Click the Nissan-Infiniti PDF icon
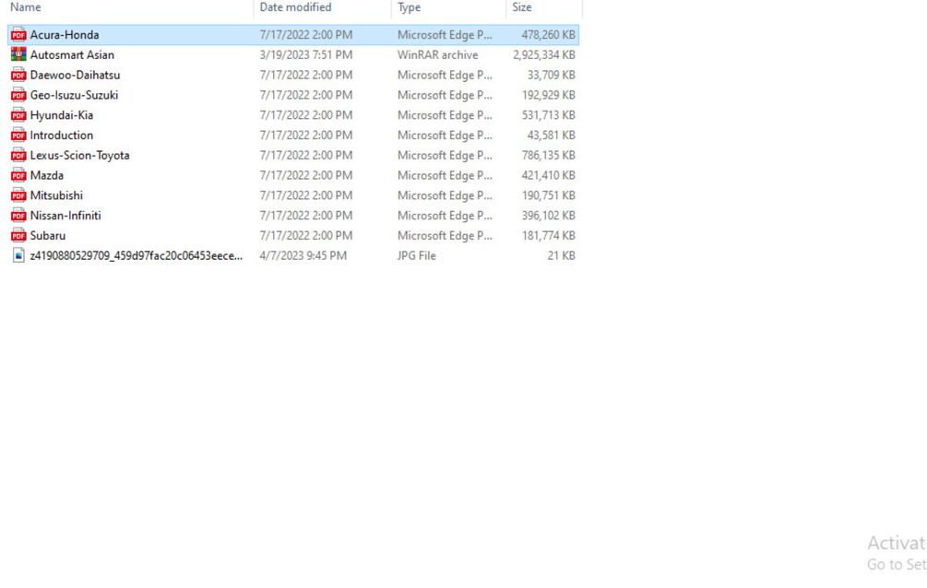927x588 pixels. coord(18,216)
